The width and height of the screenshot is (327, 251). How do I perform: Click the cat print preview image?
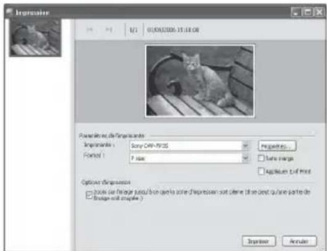click(200, 81)
